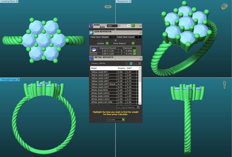232x157 pixels.
Task: Close the Gem Reporter panel
Action: click(x=140, y=32)
